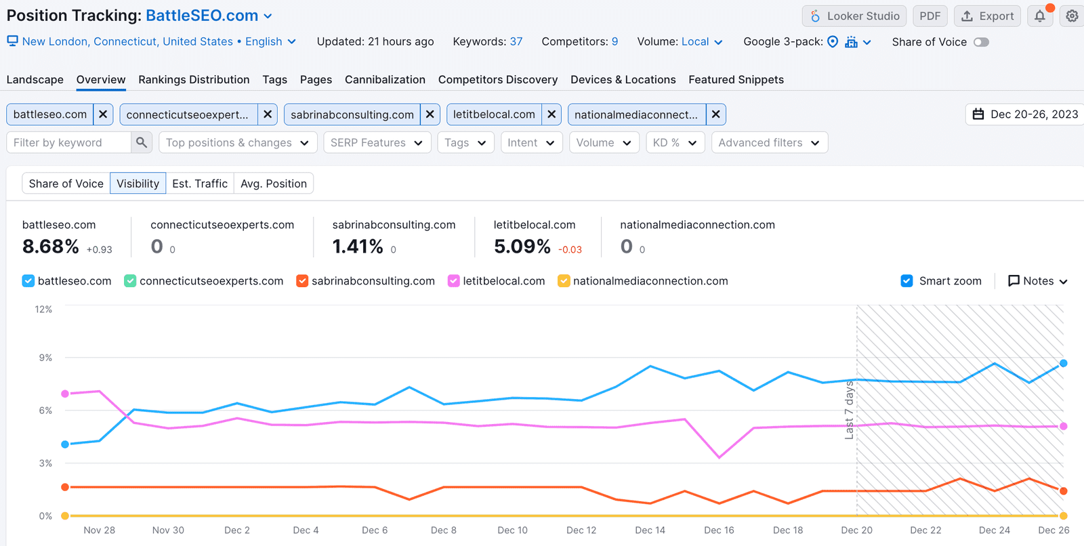Expand Advanced filters dropdown
The width and height of the screenshot is (1084, 546).
(x=770, y=142)
